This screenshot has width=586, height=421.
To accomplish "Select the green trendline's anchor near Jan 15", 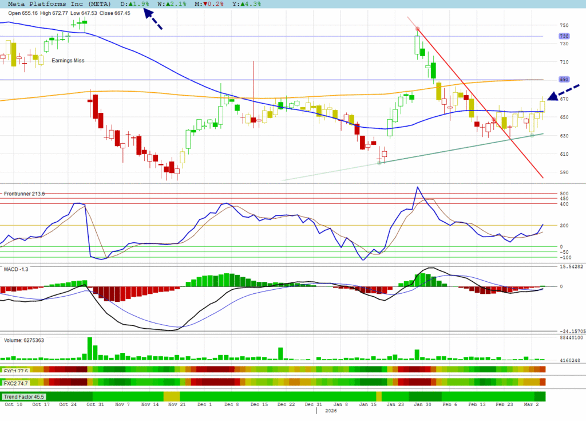I will point(379,163).
